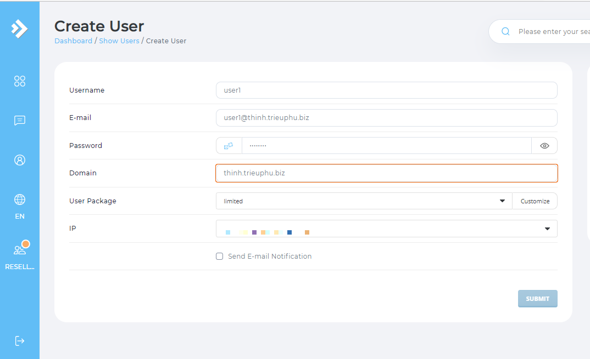Click the DirectAdmin logo icon

(20, 29)
